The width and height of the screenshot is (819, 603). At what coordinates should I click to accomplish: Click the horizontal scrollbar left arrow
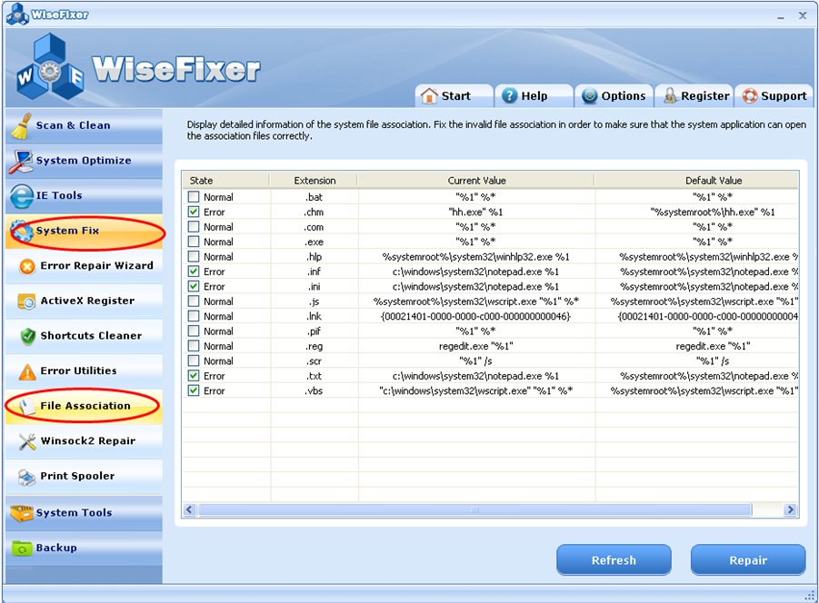click(190, 509)
